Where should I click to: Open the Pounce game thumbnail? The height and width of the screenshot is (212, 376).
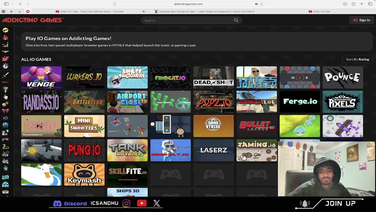point(343,77)
